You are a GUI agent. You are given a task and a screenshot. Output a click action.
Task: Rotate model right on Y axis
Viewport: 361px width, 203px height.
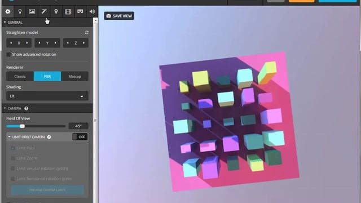click(x=55, y=43)
